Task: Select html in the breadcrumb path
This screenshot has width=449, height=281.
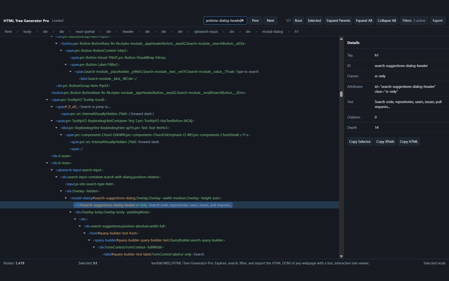Action: tap(8, 32)
